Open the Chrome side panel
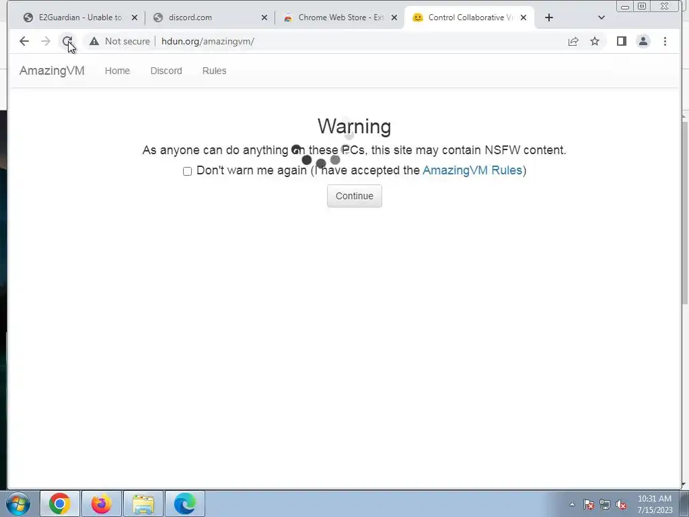This screenshot has width=689, height=517. [621, 41]
